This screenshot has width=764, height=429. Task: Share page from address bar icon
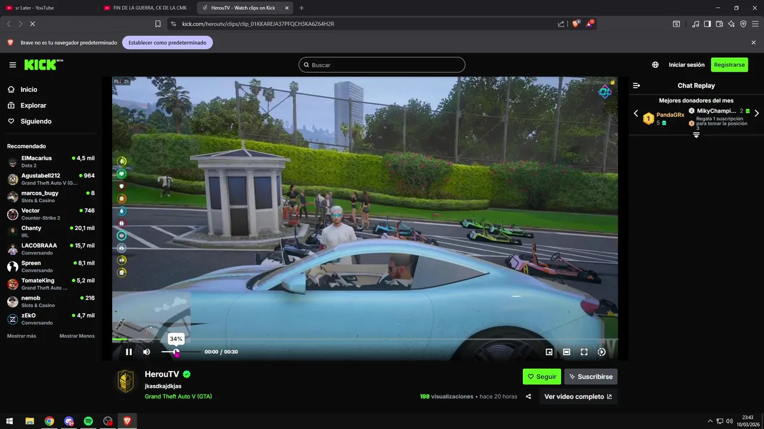561,24
